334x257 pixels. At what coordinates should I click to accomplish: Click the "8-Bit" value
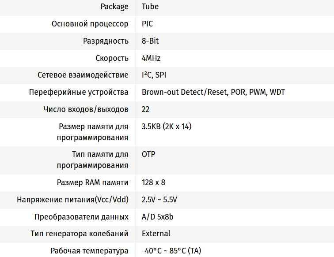point(150,41)
